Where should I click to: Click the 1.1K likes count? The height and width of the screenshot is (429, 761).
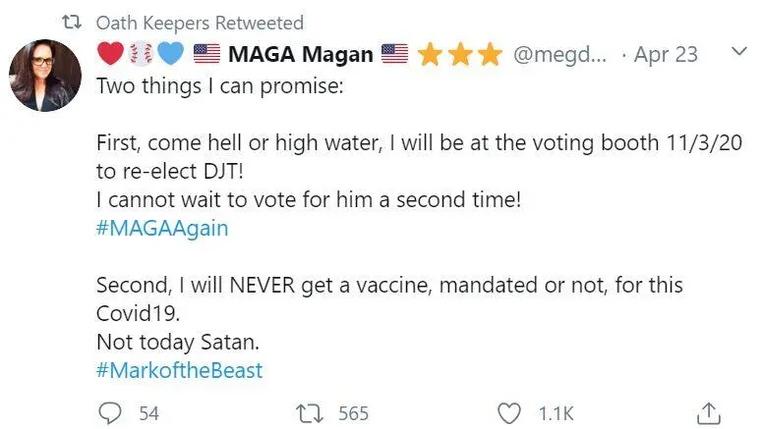click(x=556, y=414)
